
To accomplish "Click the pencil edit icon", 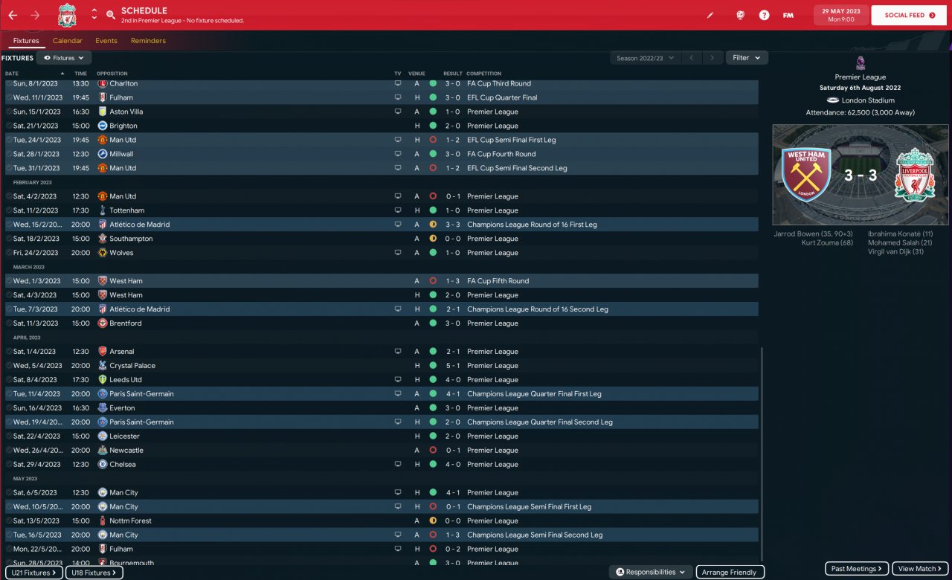I will point(710,15).
